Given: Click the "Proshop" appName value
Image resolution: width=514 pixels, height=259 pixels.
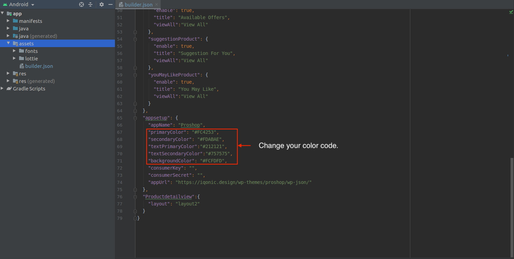Looking at the screenshot, I should (x=191, y=125).
